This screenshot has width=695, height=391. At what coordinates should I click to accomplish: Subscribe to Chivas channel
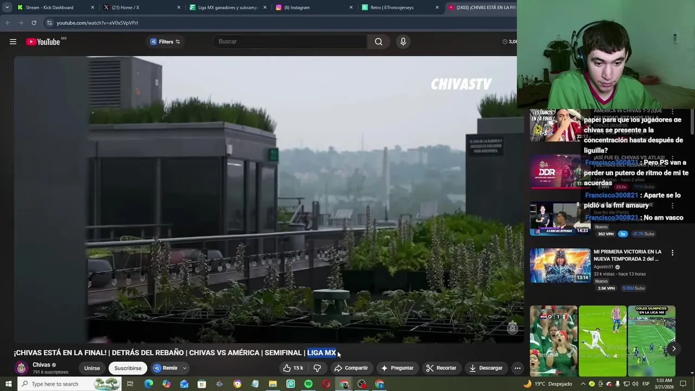coord(128,368)
